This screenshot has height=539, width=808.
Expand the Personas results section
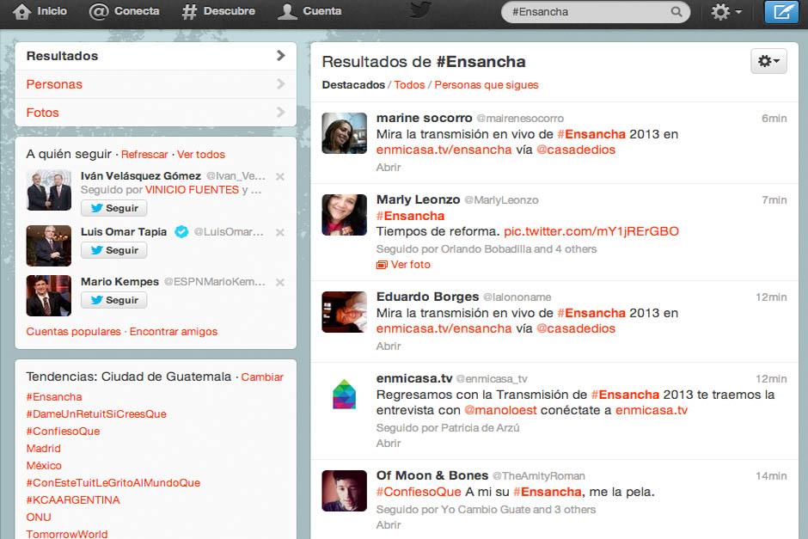(x=156, y=84)
